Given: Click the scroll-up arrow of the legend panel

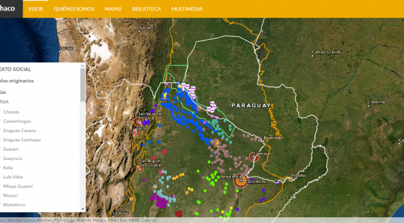Looking at the screenshot, I should click(82, 66).
